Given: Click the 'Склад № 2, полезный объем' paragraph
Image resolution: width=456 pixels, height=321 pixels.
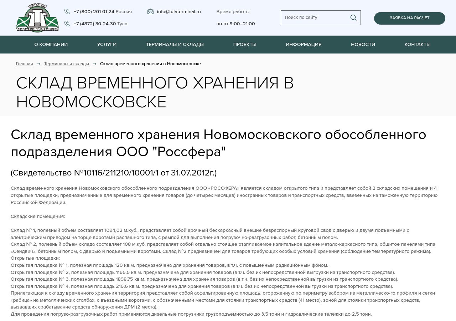Looking at the screenshot, I should (223, 248).
